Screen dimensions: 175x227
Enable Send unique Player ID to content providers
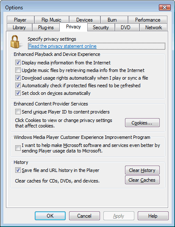point(18,112)
